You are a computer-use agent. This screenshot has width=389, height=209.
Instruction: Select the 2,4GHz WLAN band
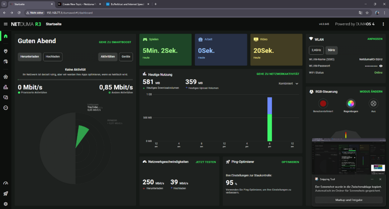coord(316,50)
